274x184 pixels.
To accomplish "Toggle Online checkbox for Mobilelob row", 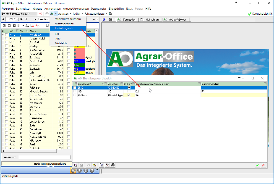I will (129, 95).
